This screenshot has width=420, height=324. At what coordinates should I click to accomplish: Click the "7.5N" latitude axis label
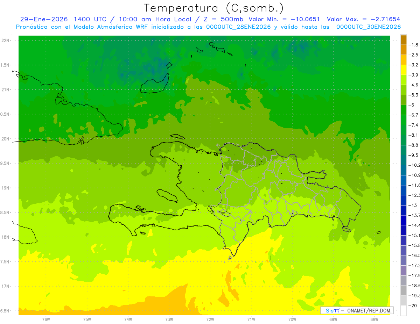pos(5,262)
